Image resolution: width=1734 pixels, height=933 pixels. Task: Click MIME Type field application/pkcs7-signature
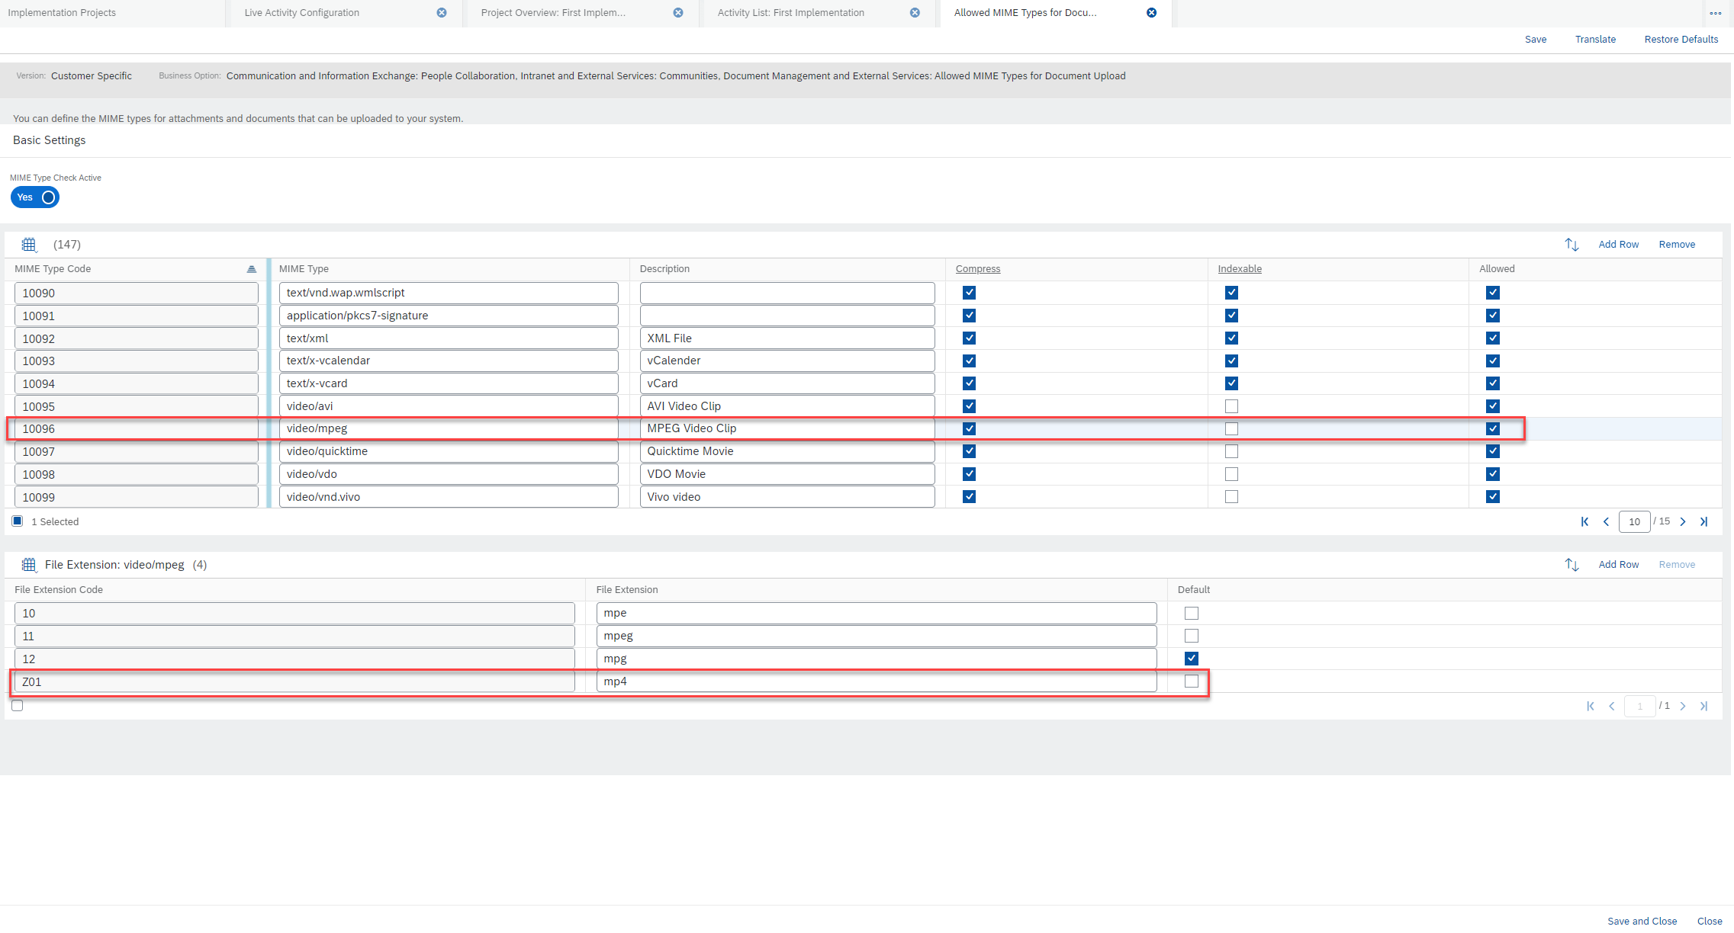[449, 316]
